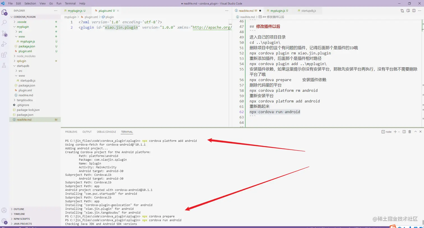Kill terminal with trash icon
The height and width of the screenshot is (228, 424).
409,132
